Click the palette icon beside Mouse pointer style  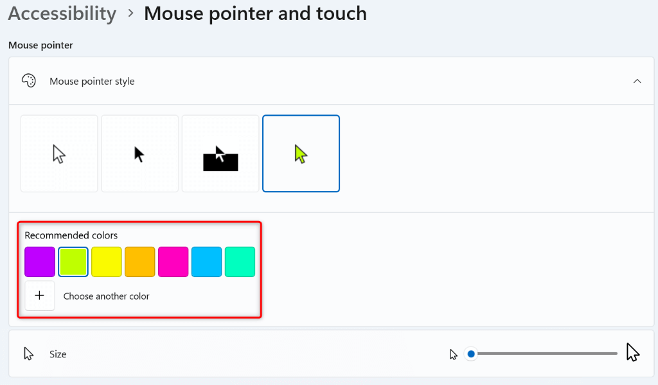click(x=29, y=81)
